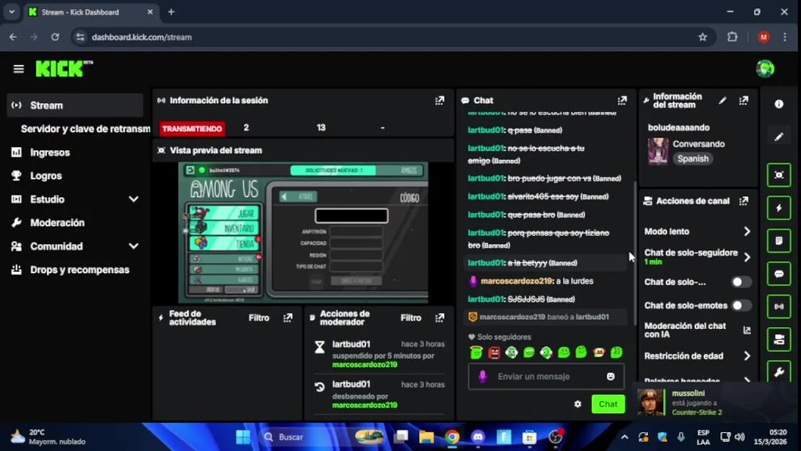Open the emoji picker in message box
The image size is (801, 451).
point(611,376)
